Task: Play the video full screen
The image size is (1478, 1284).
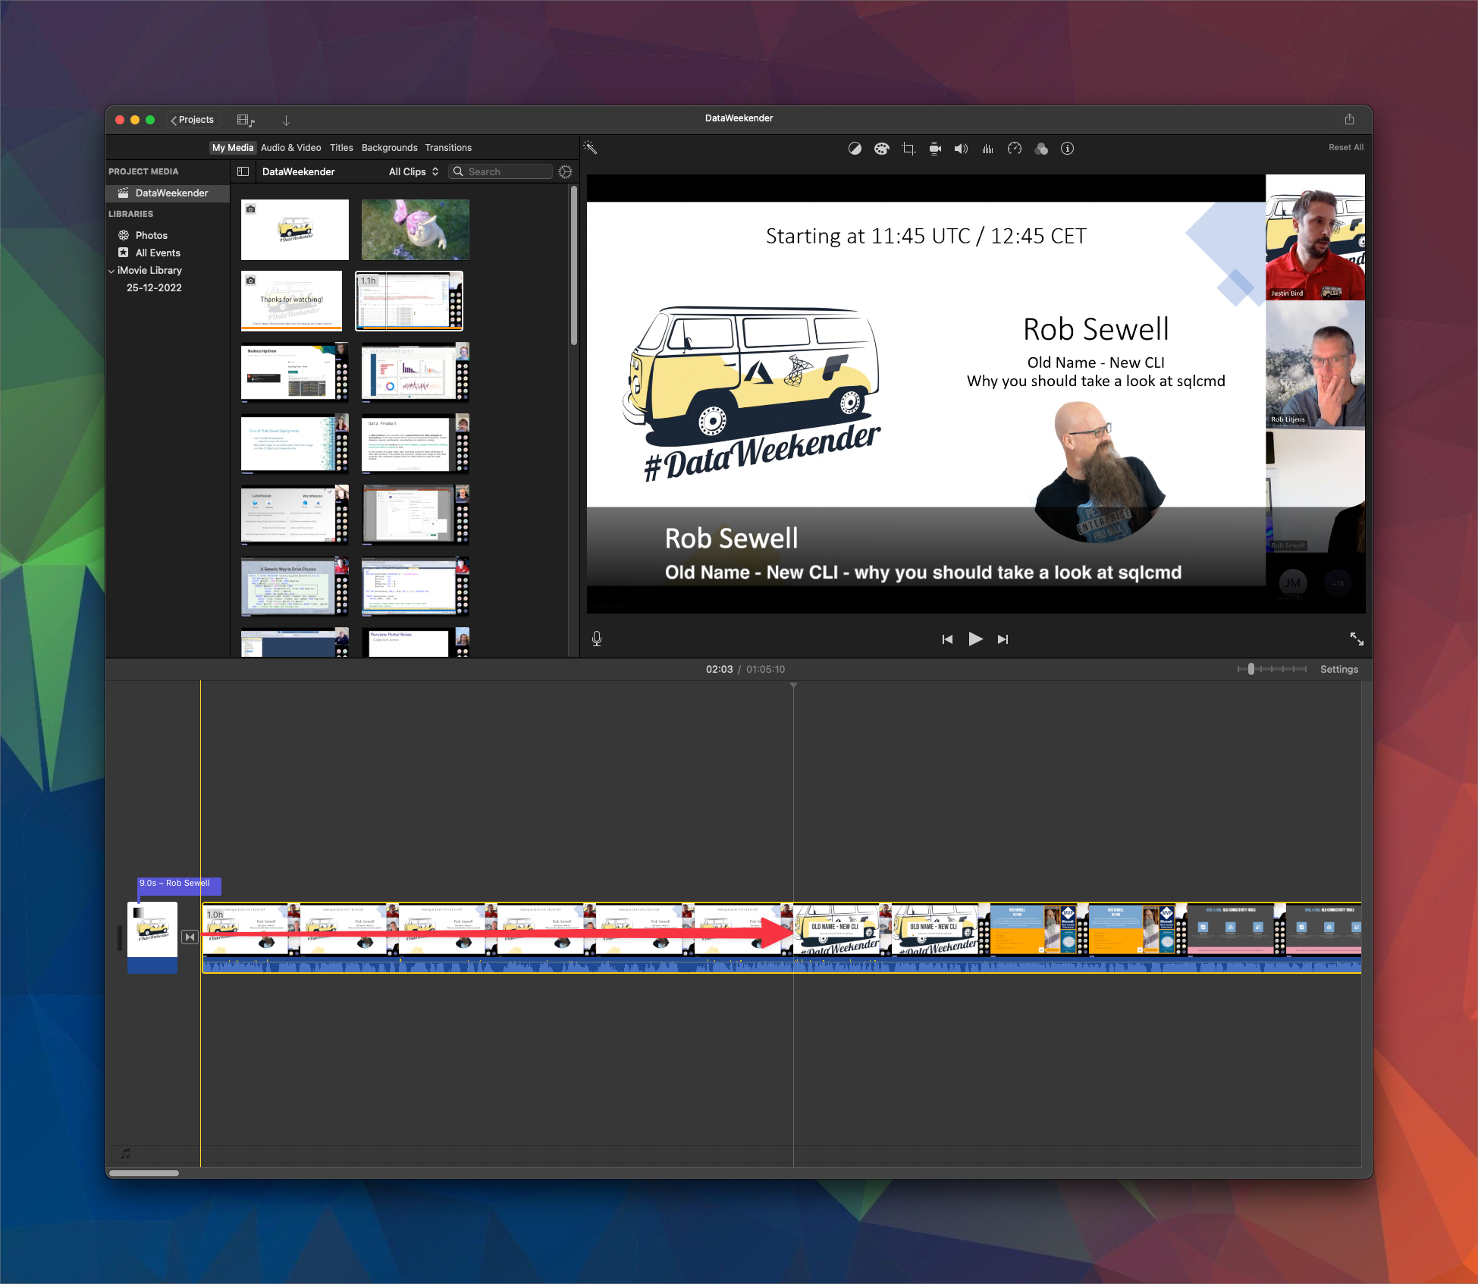Action: (1357, 639)
